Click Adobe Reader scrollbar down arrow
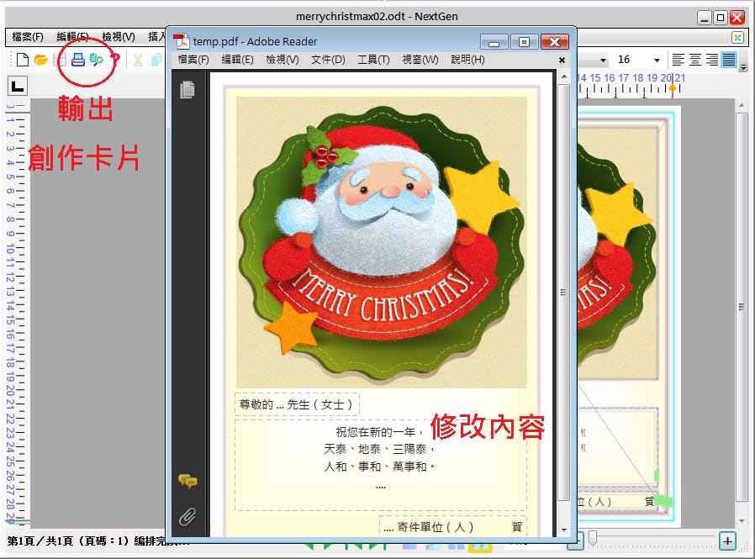This screenshot has height=559, width=755. tap(564, 530)
